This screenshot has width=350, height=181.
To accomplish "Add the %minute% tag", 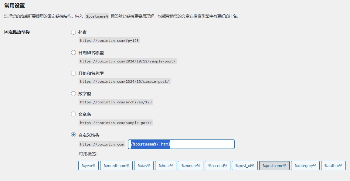I will click(190, 166).
